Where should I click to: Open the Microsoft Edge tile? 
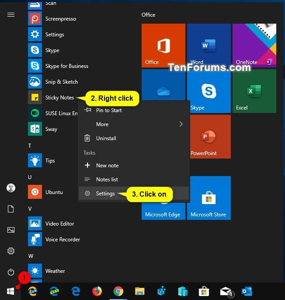(163, 211)
